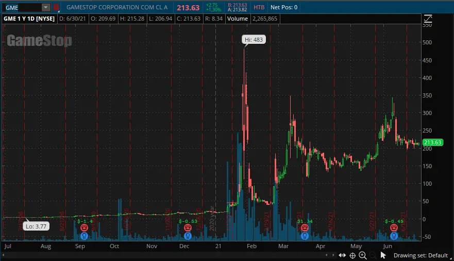Click the $-0.45 earnings value label

click(x=394, y=221)
